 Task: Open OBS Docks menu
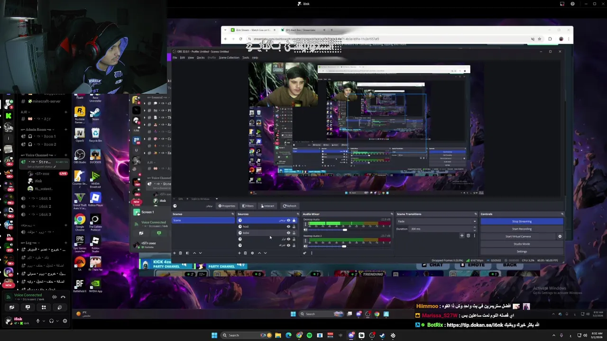click(201, 57)
